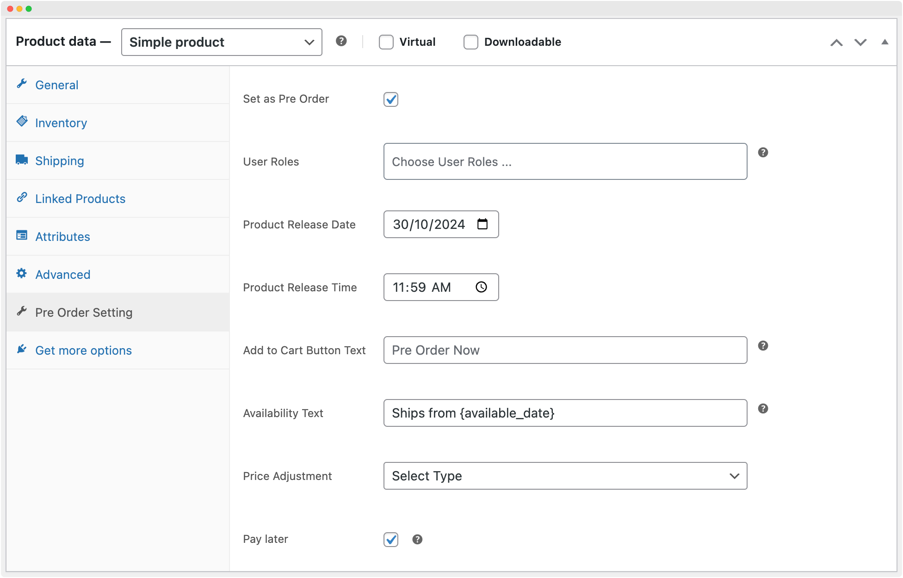Viewport: 903px width, 578px height.
Task: Open the Simple product type dropdown
Action: click(x=221, y=42)
